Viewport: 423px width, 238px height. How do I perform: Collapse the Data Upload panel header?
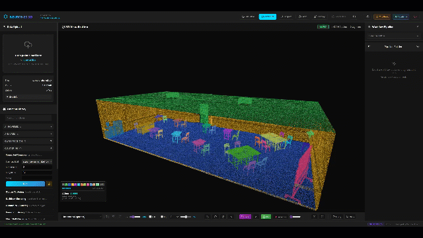pyautogui.click(x=28, y=26)
